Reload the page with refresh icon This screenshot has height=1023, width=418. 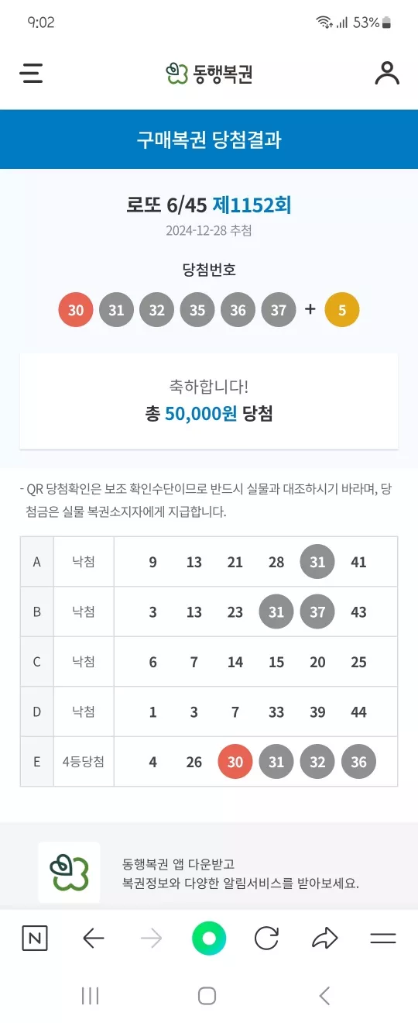coord(266,939)
